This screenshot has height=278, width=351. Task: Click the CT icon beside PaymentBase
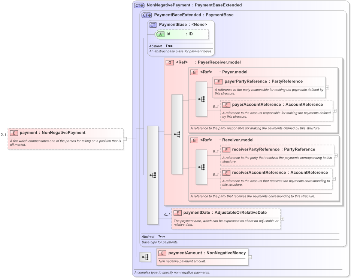(x=153, y=25)
